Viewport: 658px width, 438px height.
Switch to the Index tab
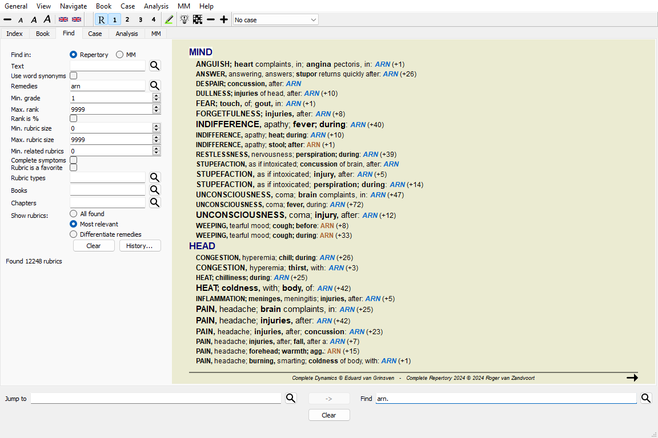15,34
